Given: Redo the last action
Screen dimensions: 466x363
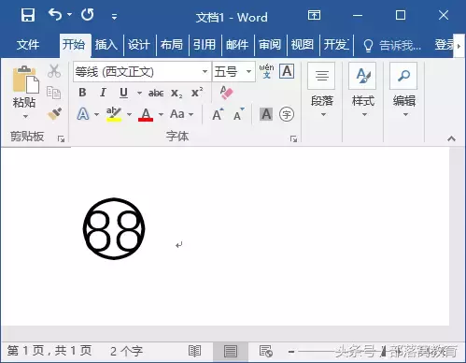Looking at the screenshot, I should tap(88, 15).
